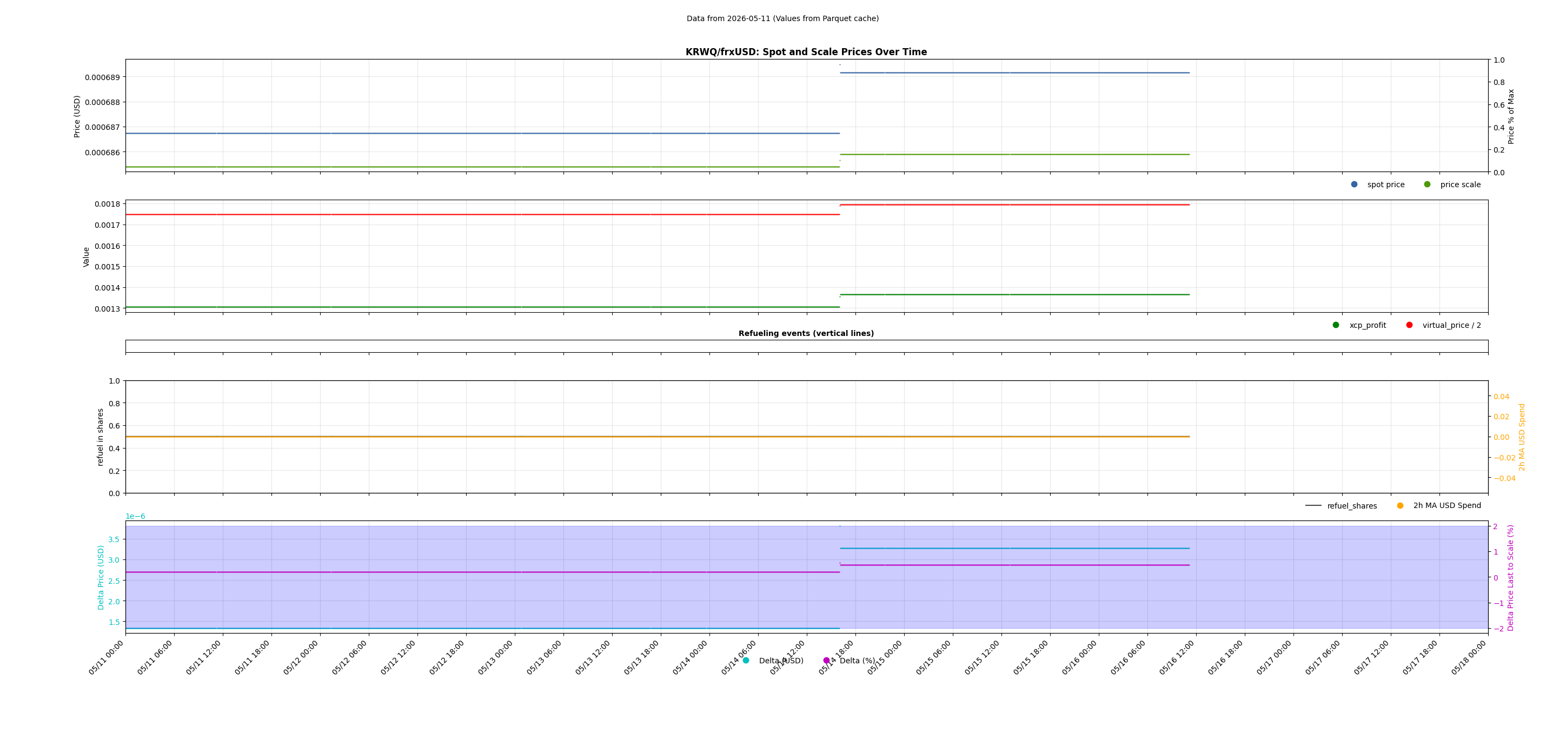
Task: Click the '05/13 06:00' x-axis label
Action: click(x=544, y=658)
